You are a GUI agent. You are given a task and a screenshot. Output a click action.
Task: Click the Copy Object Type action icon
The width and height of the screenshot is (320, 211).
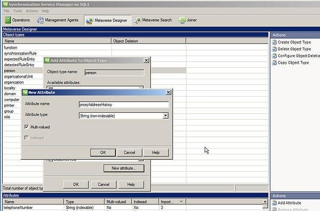click(275, 62)
